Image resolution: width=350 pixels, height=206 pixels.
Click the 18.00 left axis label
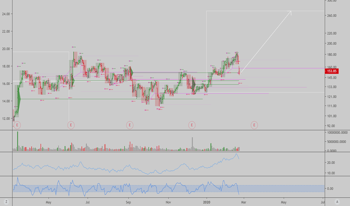pos(6,66)
